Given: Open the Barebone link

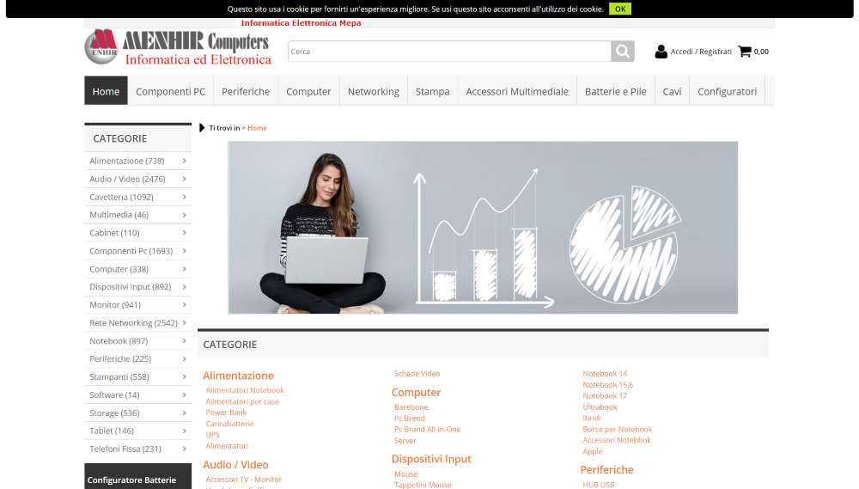Looking at the screenshot, I should coord(411,406).
